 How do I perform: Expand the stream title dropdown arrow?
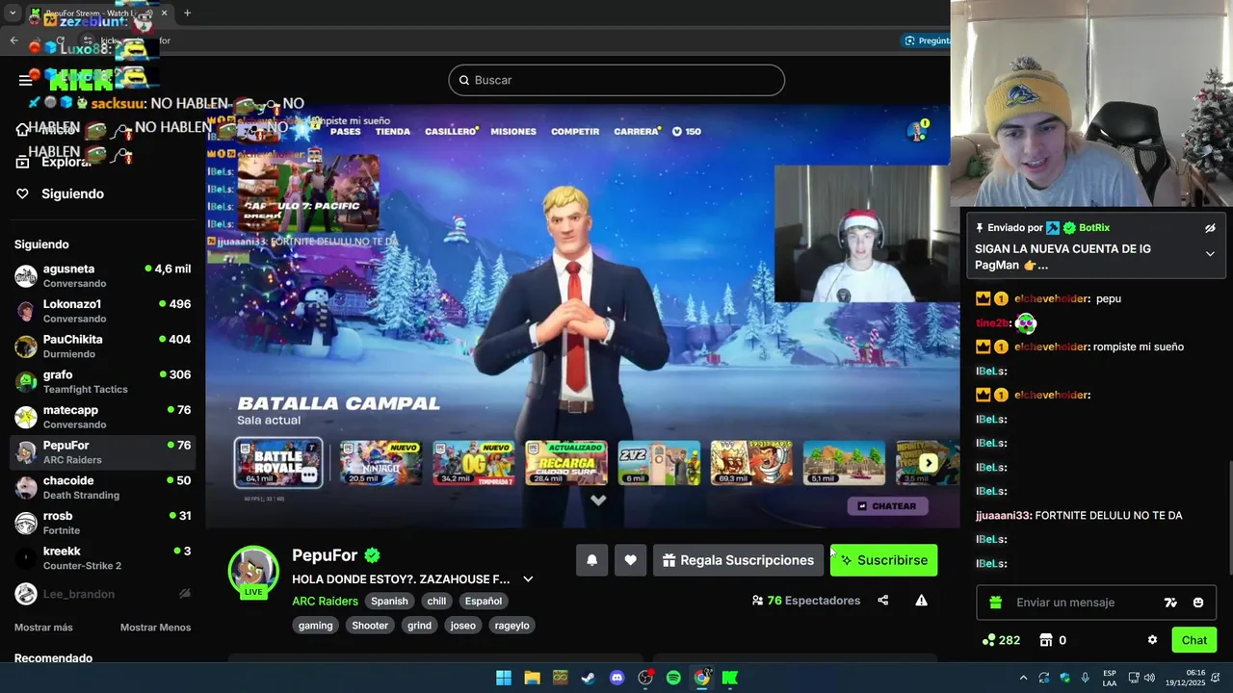tap(528, 579)
